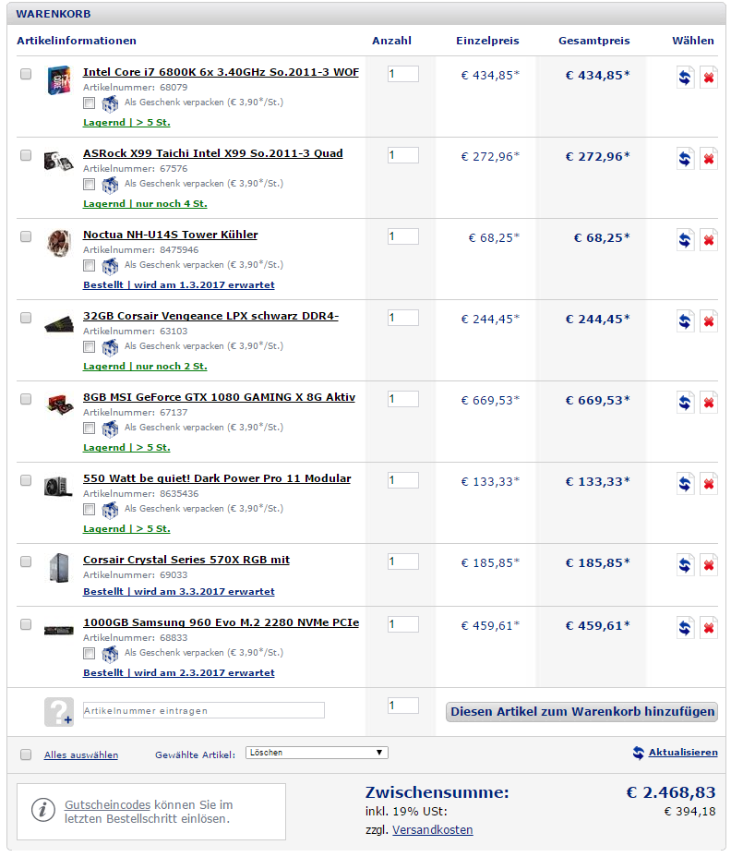This screenshot has height=857, width=731.
Task: Open the Löschen action dropdown
Action: tap(317, 753)
